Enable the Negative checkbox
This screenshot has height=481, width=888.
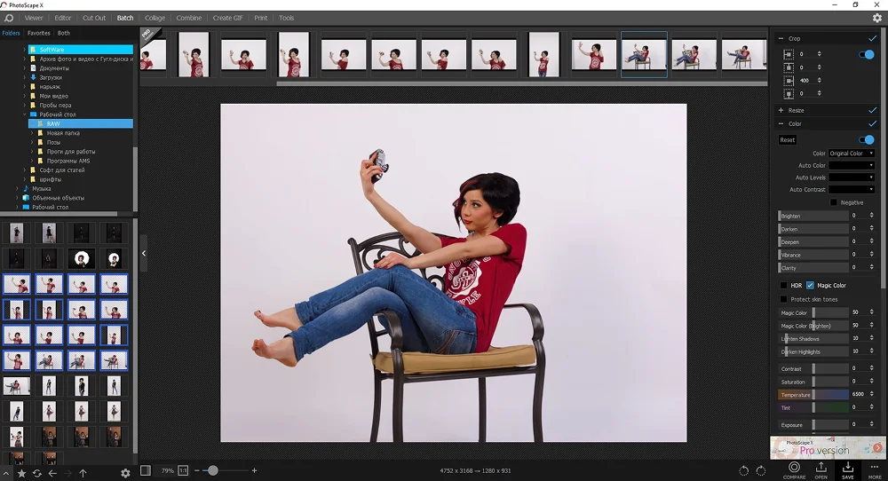833,202
